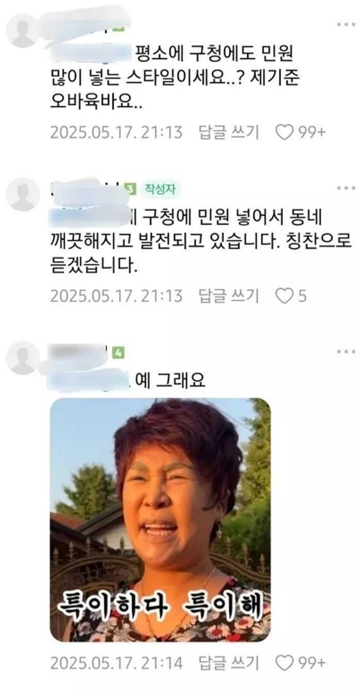Open the 특이하다 특이해 meme image
Viewport: 361px width, 697px height.
[x=160, y=519]
